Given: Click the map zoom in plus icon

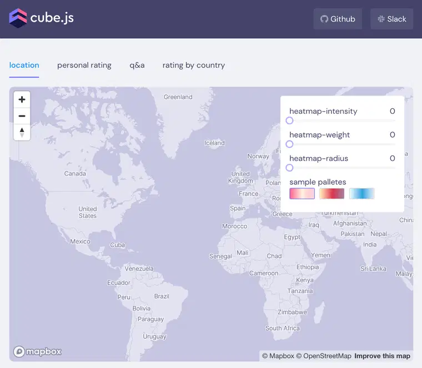Looking at the screenshot, I should 22,99.
